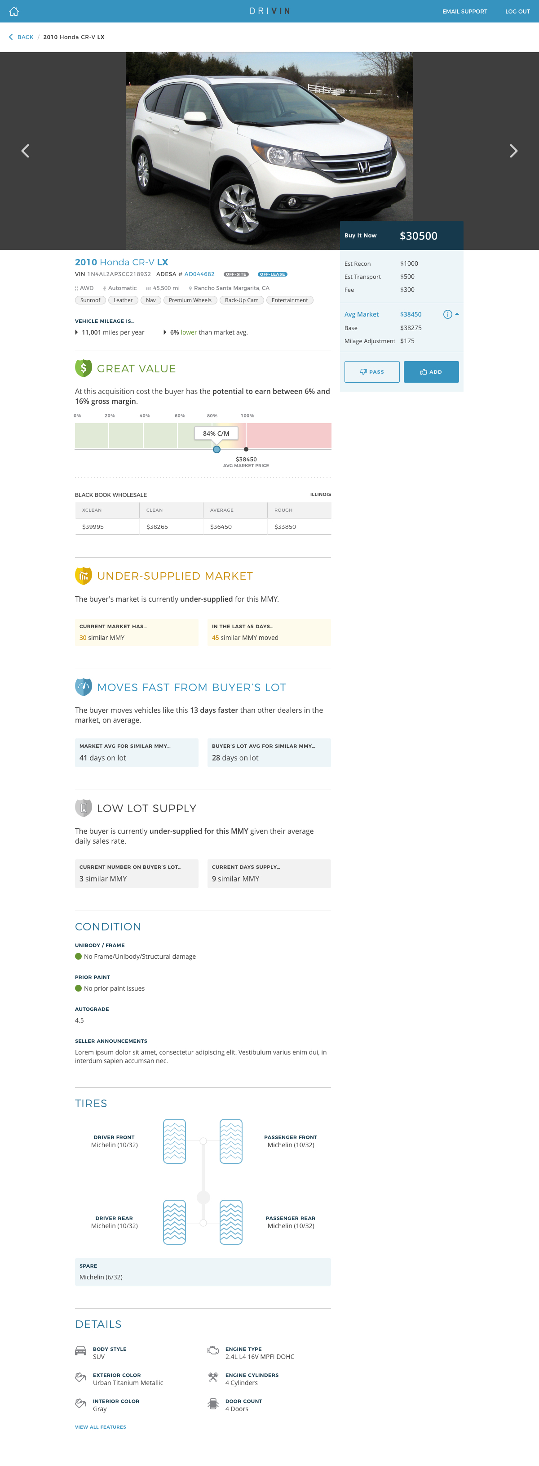
Task: Click Log Out in header
Action: coord(517,11)
